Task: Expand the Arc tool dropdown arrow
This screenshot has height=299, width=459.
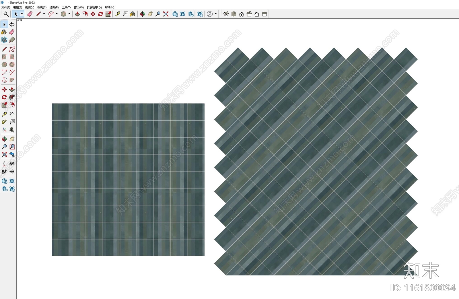Action: pos(57,14)
